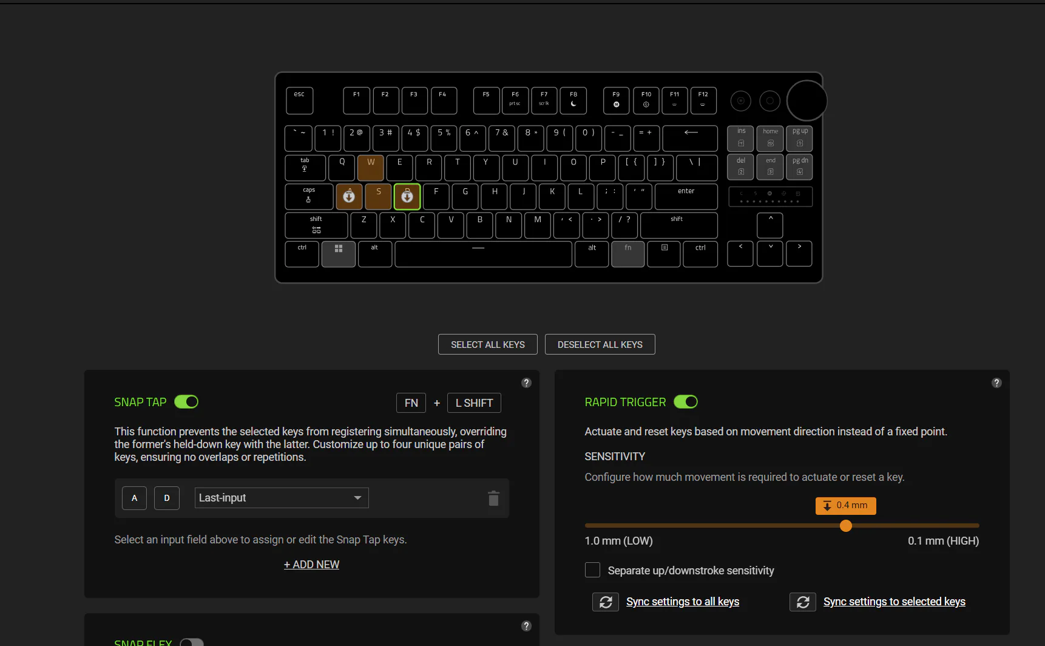
Task: Turn off the Rapid Trigger switch
Action: [686, 402]
